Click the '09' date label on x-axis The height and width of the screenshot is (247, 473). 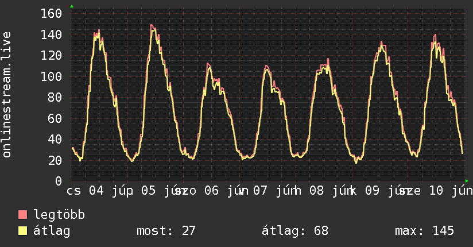(x=372, y=191)
